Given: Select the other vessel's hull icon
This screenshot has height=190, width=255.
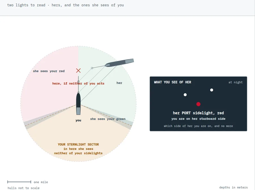Looking at the screenshot, I should tap(120, 63).
